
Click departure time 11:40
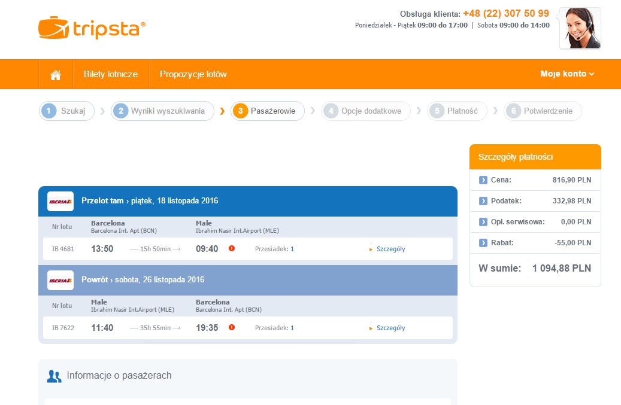tap(102, 328)
